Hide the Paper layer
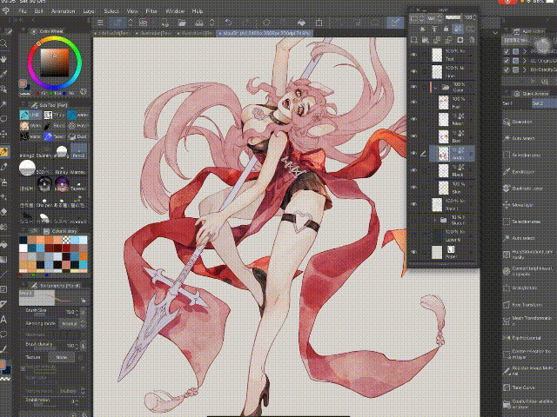 point(413,252)
